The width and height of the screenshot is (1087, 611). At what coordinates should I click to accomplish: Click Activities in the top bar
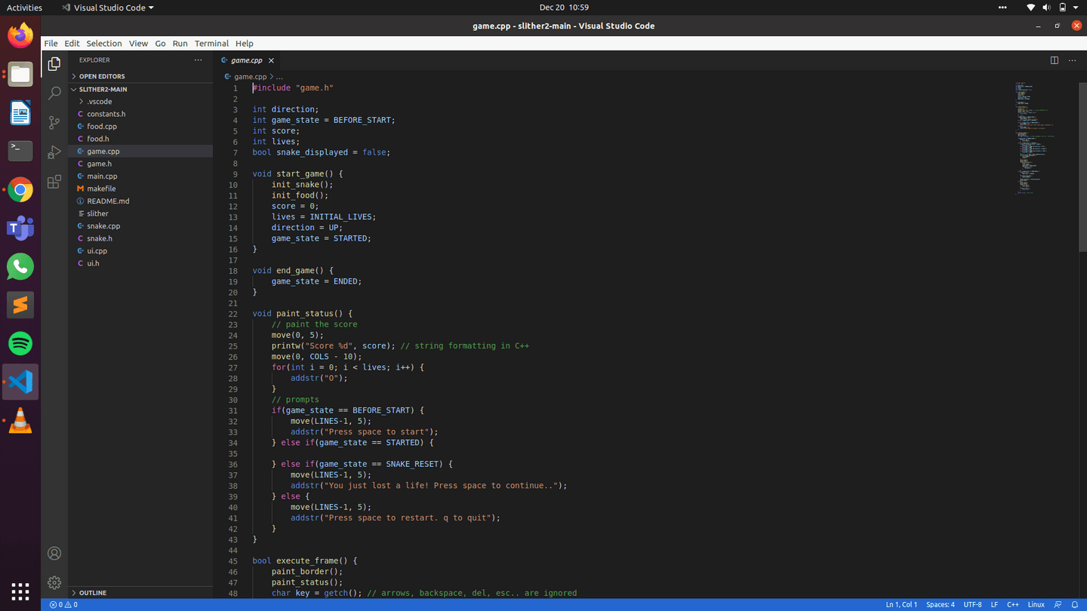[x=24, y=8]
